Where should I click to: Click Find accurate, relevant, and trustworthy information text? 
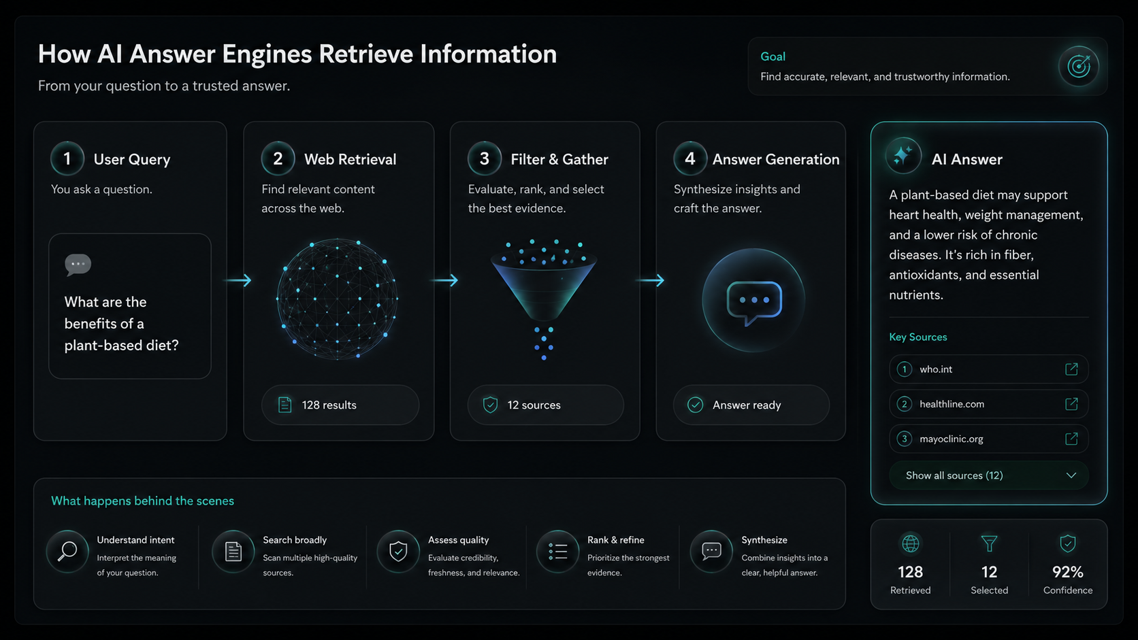(x=885, y=77)
